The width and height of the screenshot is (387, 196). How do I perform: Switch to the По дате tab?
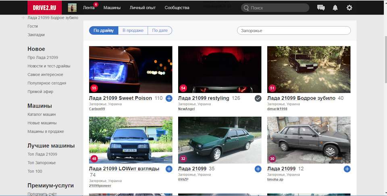coord(160,30)
